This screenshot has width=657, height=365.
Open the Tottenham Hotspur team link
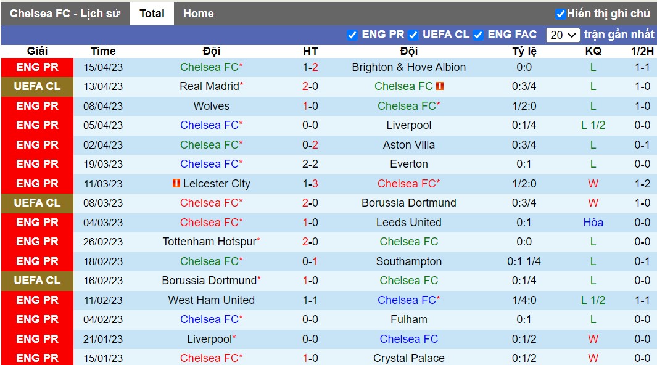(209, 242)
